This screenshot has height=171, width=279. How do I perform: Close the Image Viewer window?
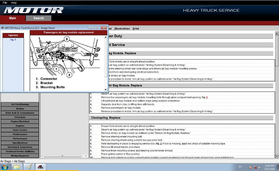[x=104, y=28]
